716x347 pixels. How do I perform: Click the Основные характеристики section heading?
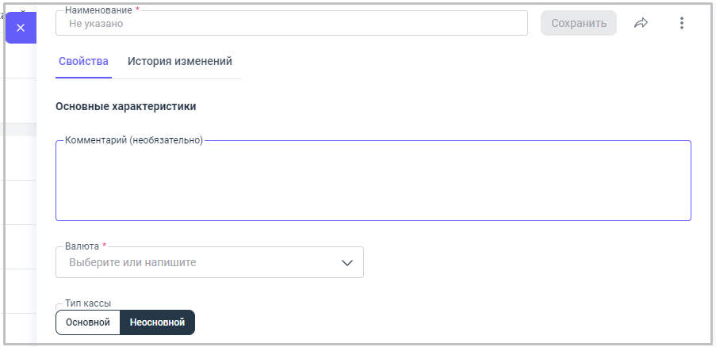[126, 106]
